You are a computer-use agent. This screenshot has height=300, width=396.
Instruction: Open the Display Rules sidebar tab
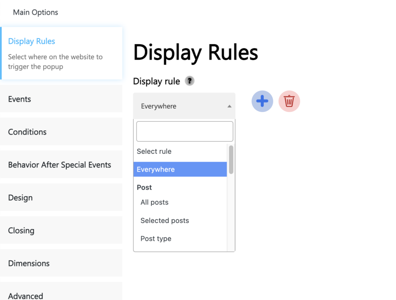tap(61, 53)
